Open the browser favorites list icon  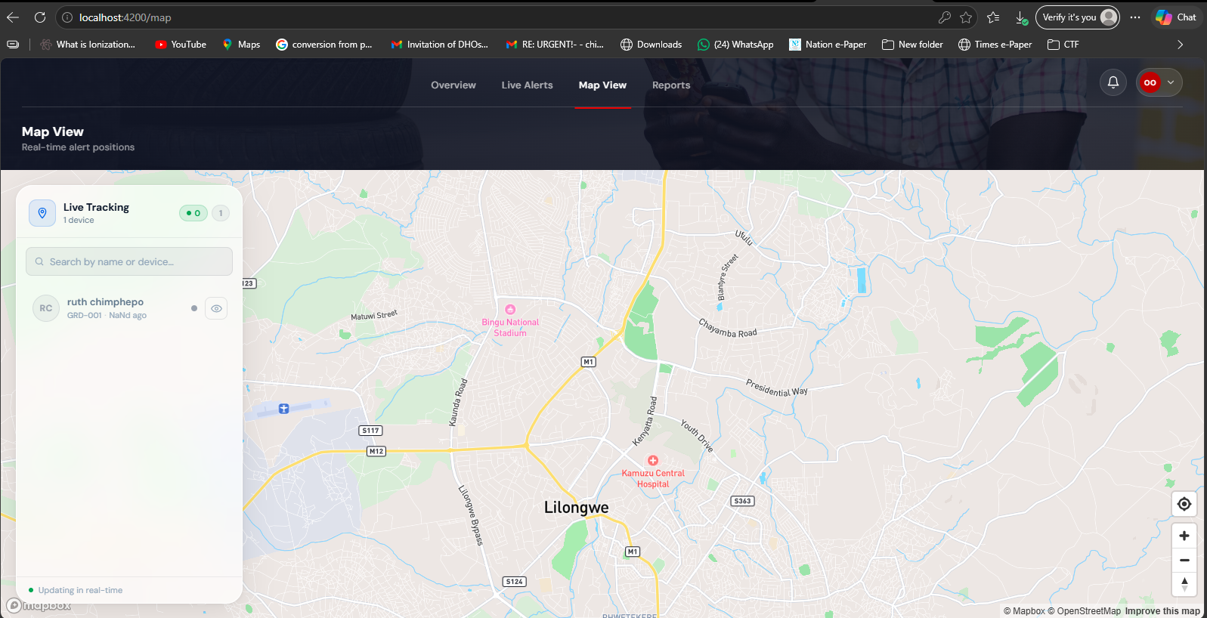[x=993, y=17]
